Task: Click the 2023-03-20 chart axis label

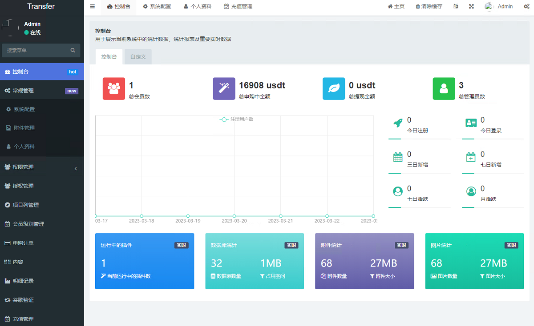Action: [234, 221]
